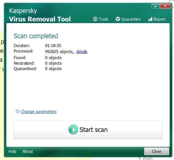The height and width of the screenshot is (160, 174).
Task: Open the Quarantine section label
Action: [x=131, y=19]
